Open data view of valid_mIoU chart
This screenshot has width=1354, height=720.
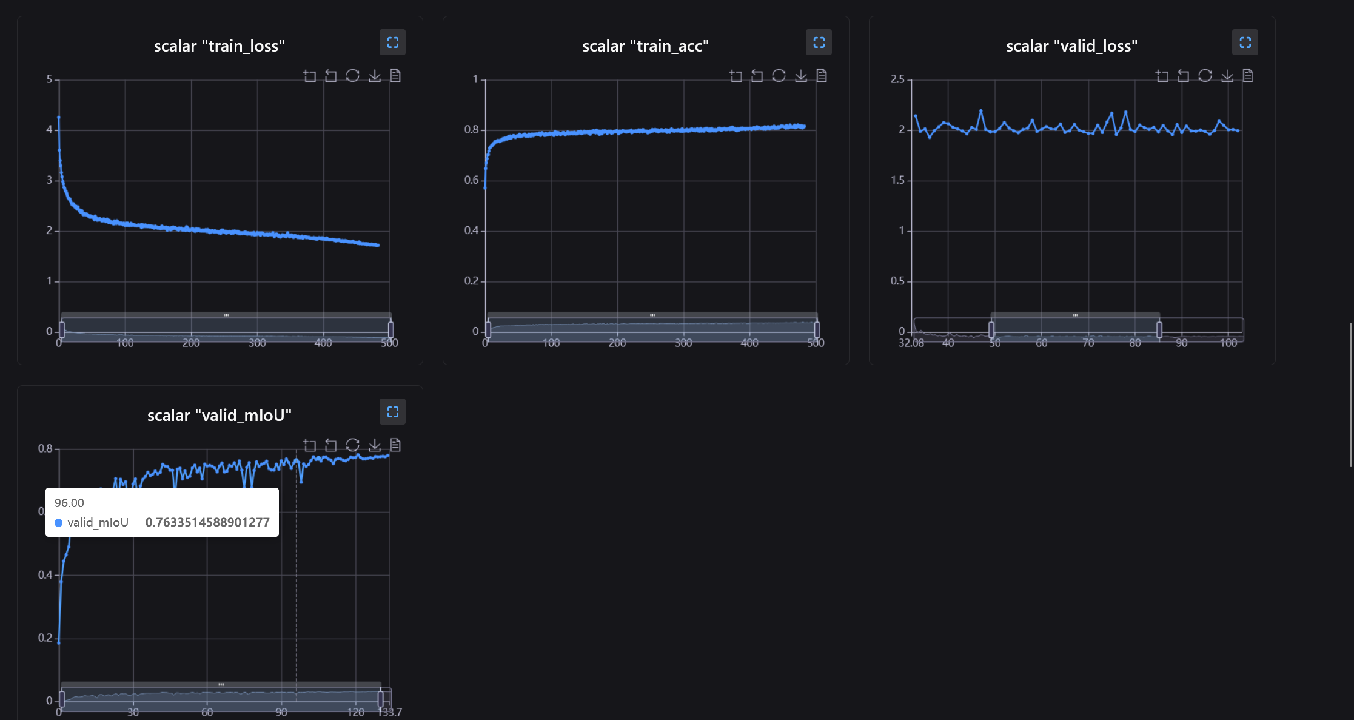point(395,445)
